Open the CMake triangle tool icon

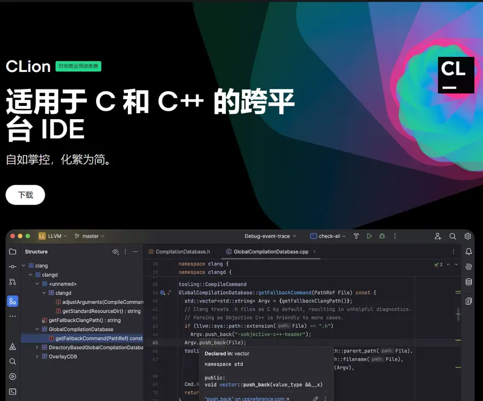point(13,347)
